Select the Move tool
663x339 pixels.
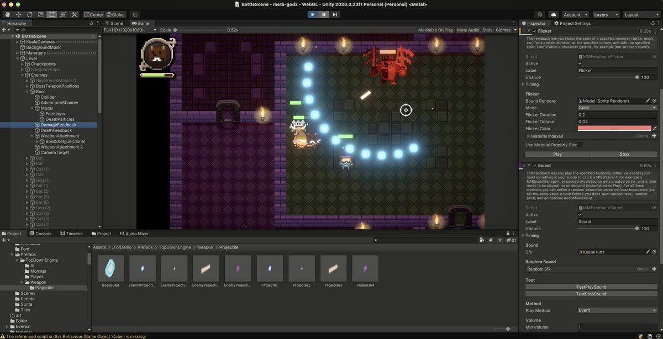(x=18, y=14)
